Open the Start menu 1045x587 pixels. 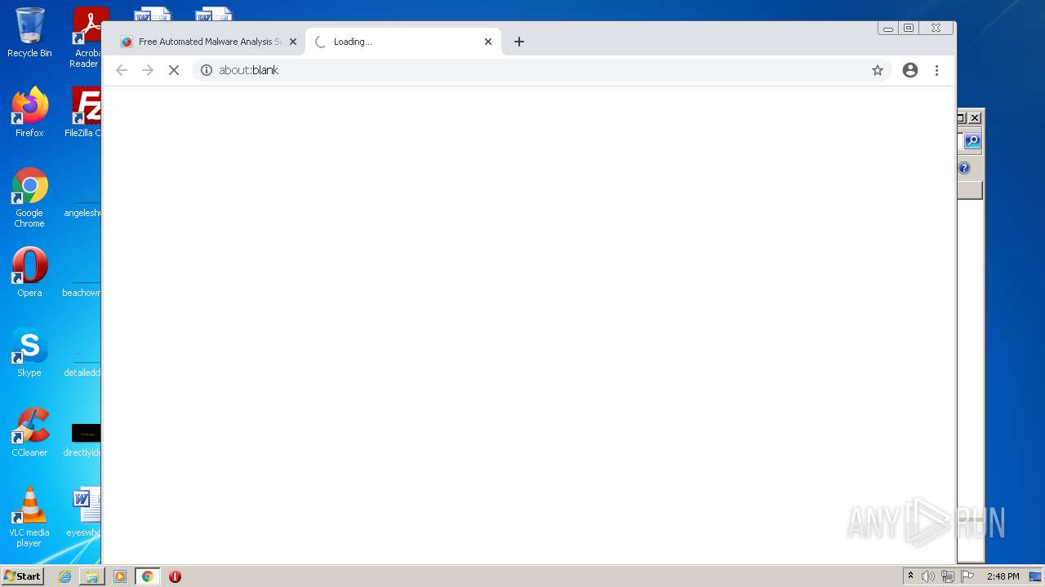(23, 576)
